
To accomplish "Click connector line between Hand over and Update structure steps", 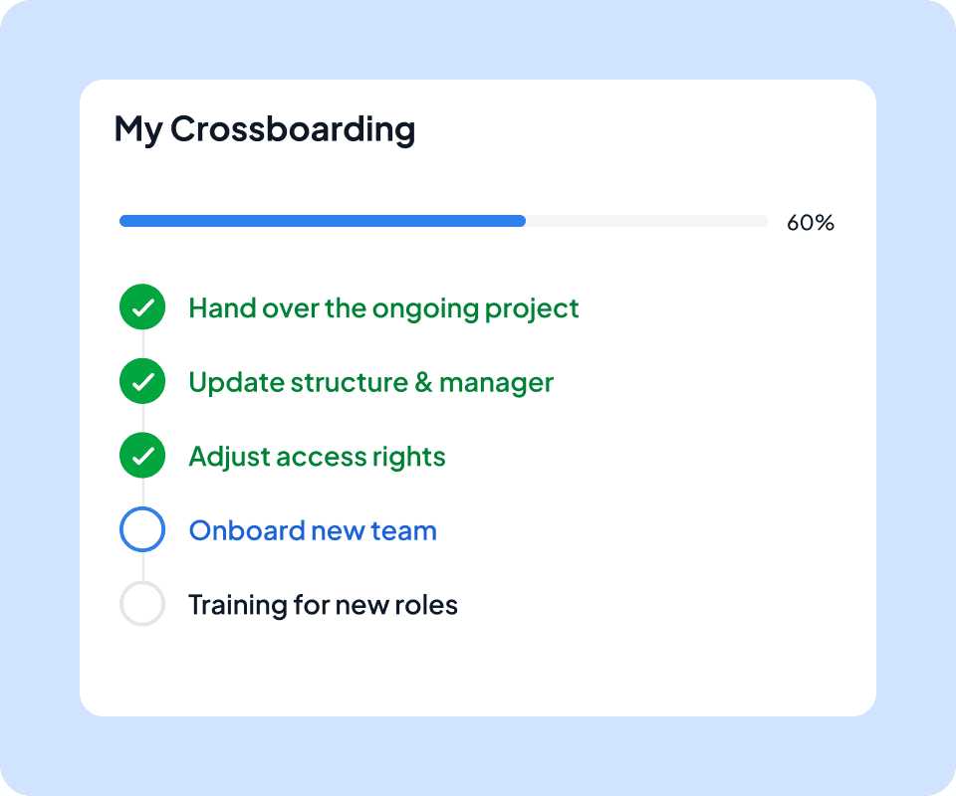I will [x=142, y=344].
